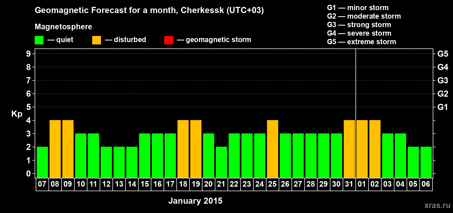Select the orange bar for day 31

point(349,149)
